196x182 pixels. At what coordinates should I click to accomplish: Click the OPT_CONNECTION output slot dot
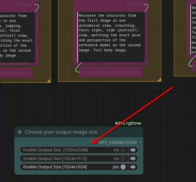click(140, 142)
